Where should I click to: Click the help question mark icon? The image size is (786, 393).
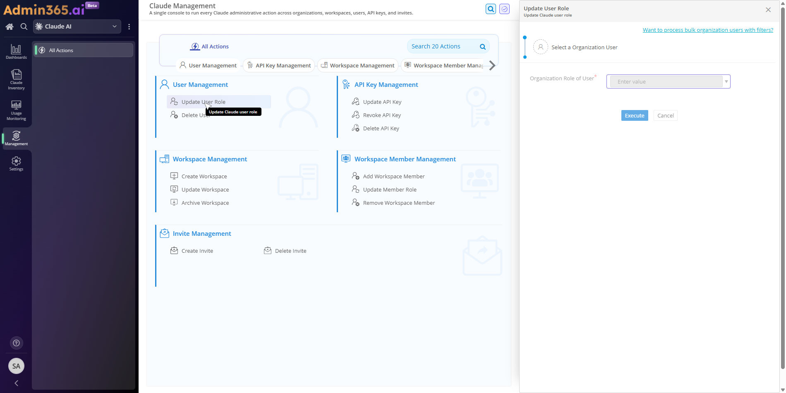click(x=16, y=343)
